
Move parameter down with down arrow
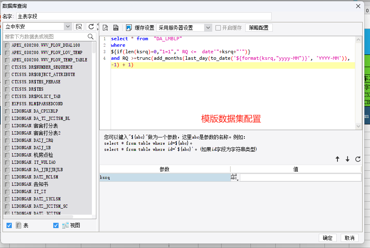pos(347,159)
